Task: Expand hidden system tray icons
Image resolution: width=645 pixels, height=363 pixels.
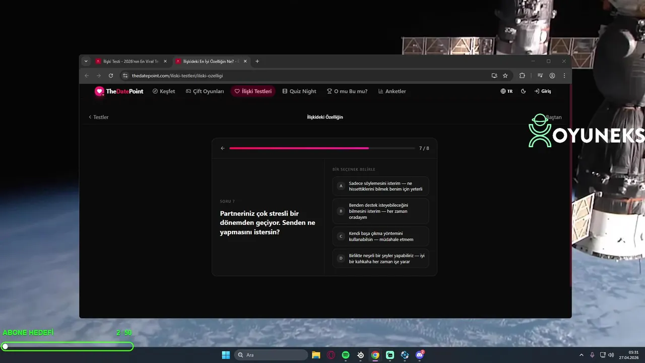Action: [581, 355]
